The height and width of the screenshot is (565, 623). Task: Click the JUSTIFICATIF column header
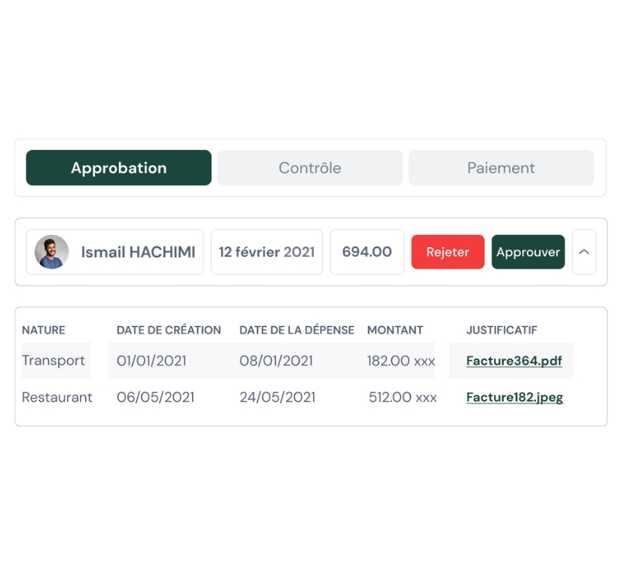[x=502, y=330]
